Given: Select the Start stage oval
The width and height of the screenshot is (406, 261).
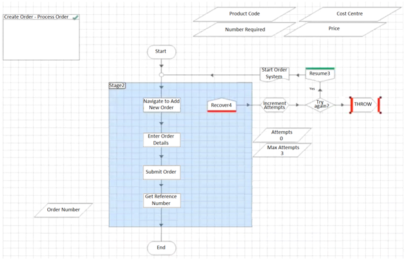Looking at the screenshot, I should click(161, 52).
